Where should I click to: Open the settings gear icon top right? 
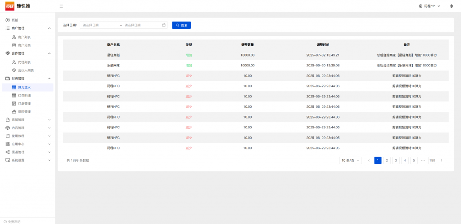pyautogui.click(x=451, y=6)
